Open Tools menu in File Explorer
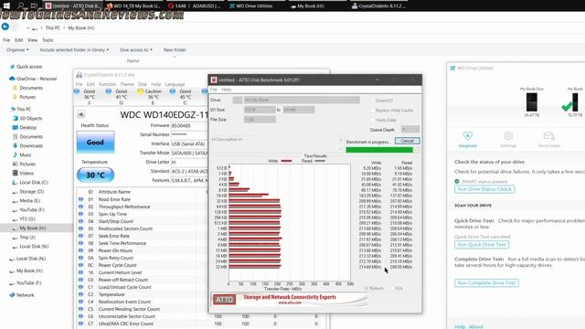 48,40
